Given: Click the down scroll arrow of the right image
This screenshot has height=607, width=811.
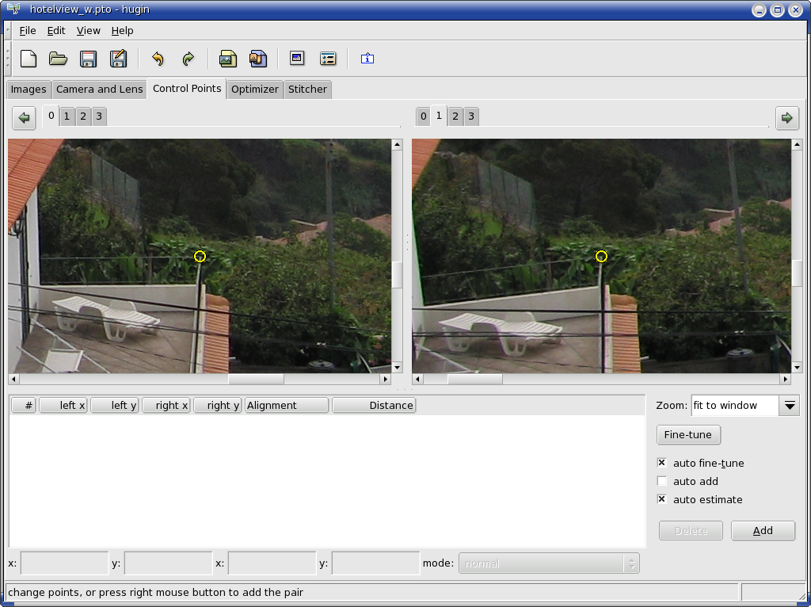Looking at the screenshot, I should tap(797, 368).
